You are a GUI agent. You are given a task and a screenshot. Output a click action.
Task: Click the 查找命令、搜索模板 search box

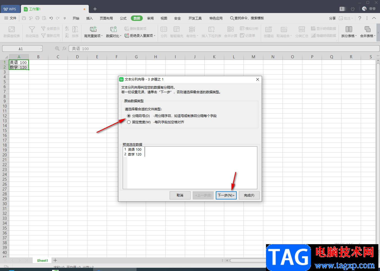[x=247, y=18]
